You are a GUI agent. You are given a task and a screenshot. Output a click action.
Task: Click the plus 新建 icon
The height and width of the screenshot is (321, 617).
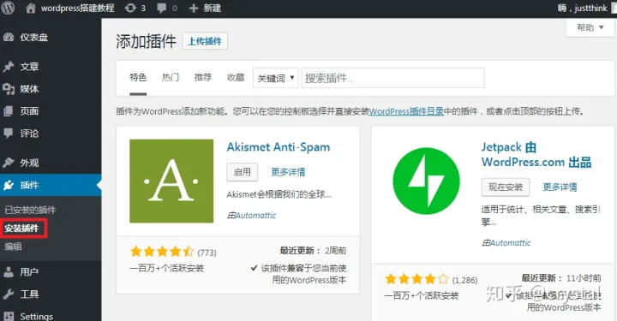193,9
